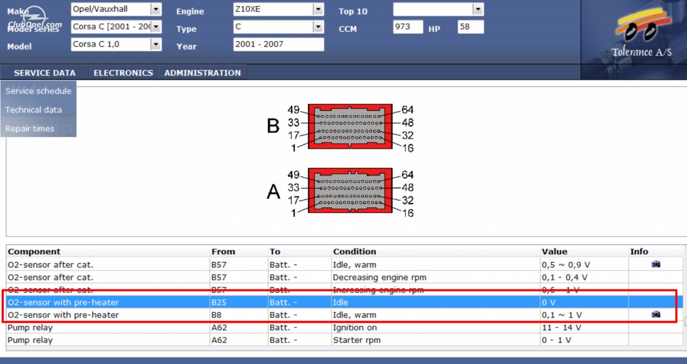Click the connector A pin diagram
The image size is (687, 364).
click(x=350, y=191)
